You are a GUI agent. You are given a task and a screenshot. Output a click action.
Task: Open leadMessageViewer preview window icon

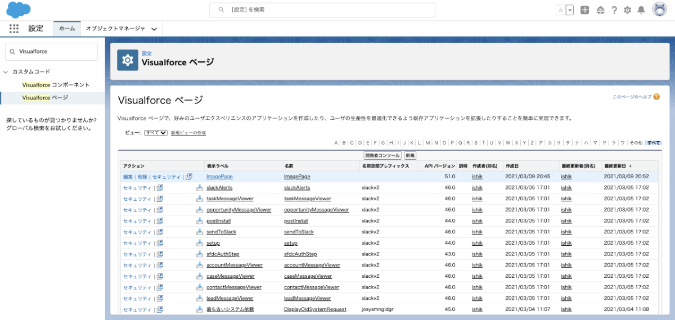tap(160, 298)
